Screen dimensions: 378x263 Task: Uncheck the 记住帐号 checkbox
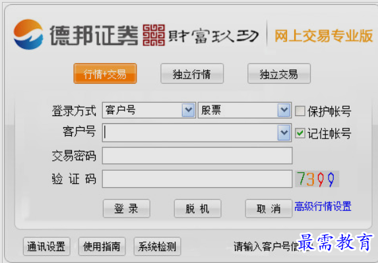click(300, 133)
